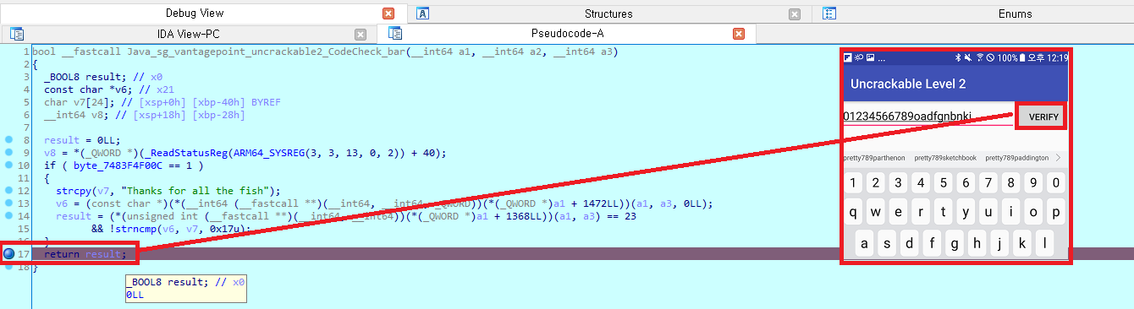Viewport: 1134px width, 309px height.
Task: Toggle breakpoint dot on line 14
Action: click(x=8, y=216)
